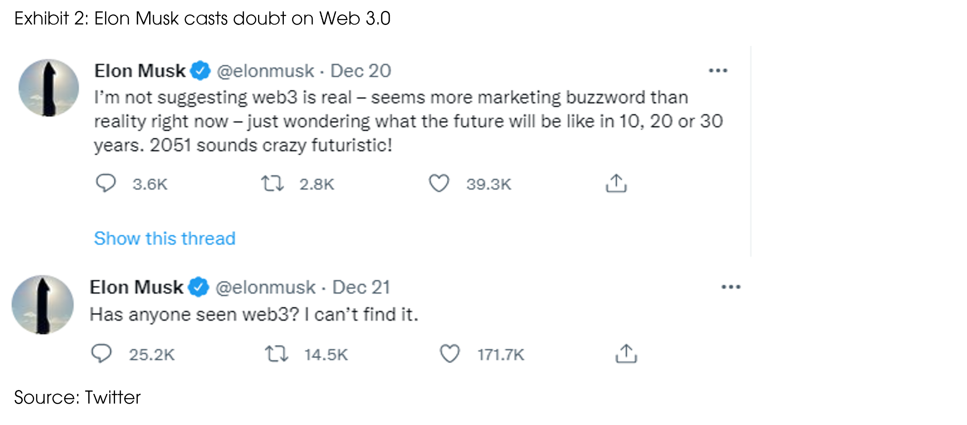The width and height of the screenshot is (967, 425).
Task: Open the Dec 21 timestamp link
Action: [x=361, y=287]
